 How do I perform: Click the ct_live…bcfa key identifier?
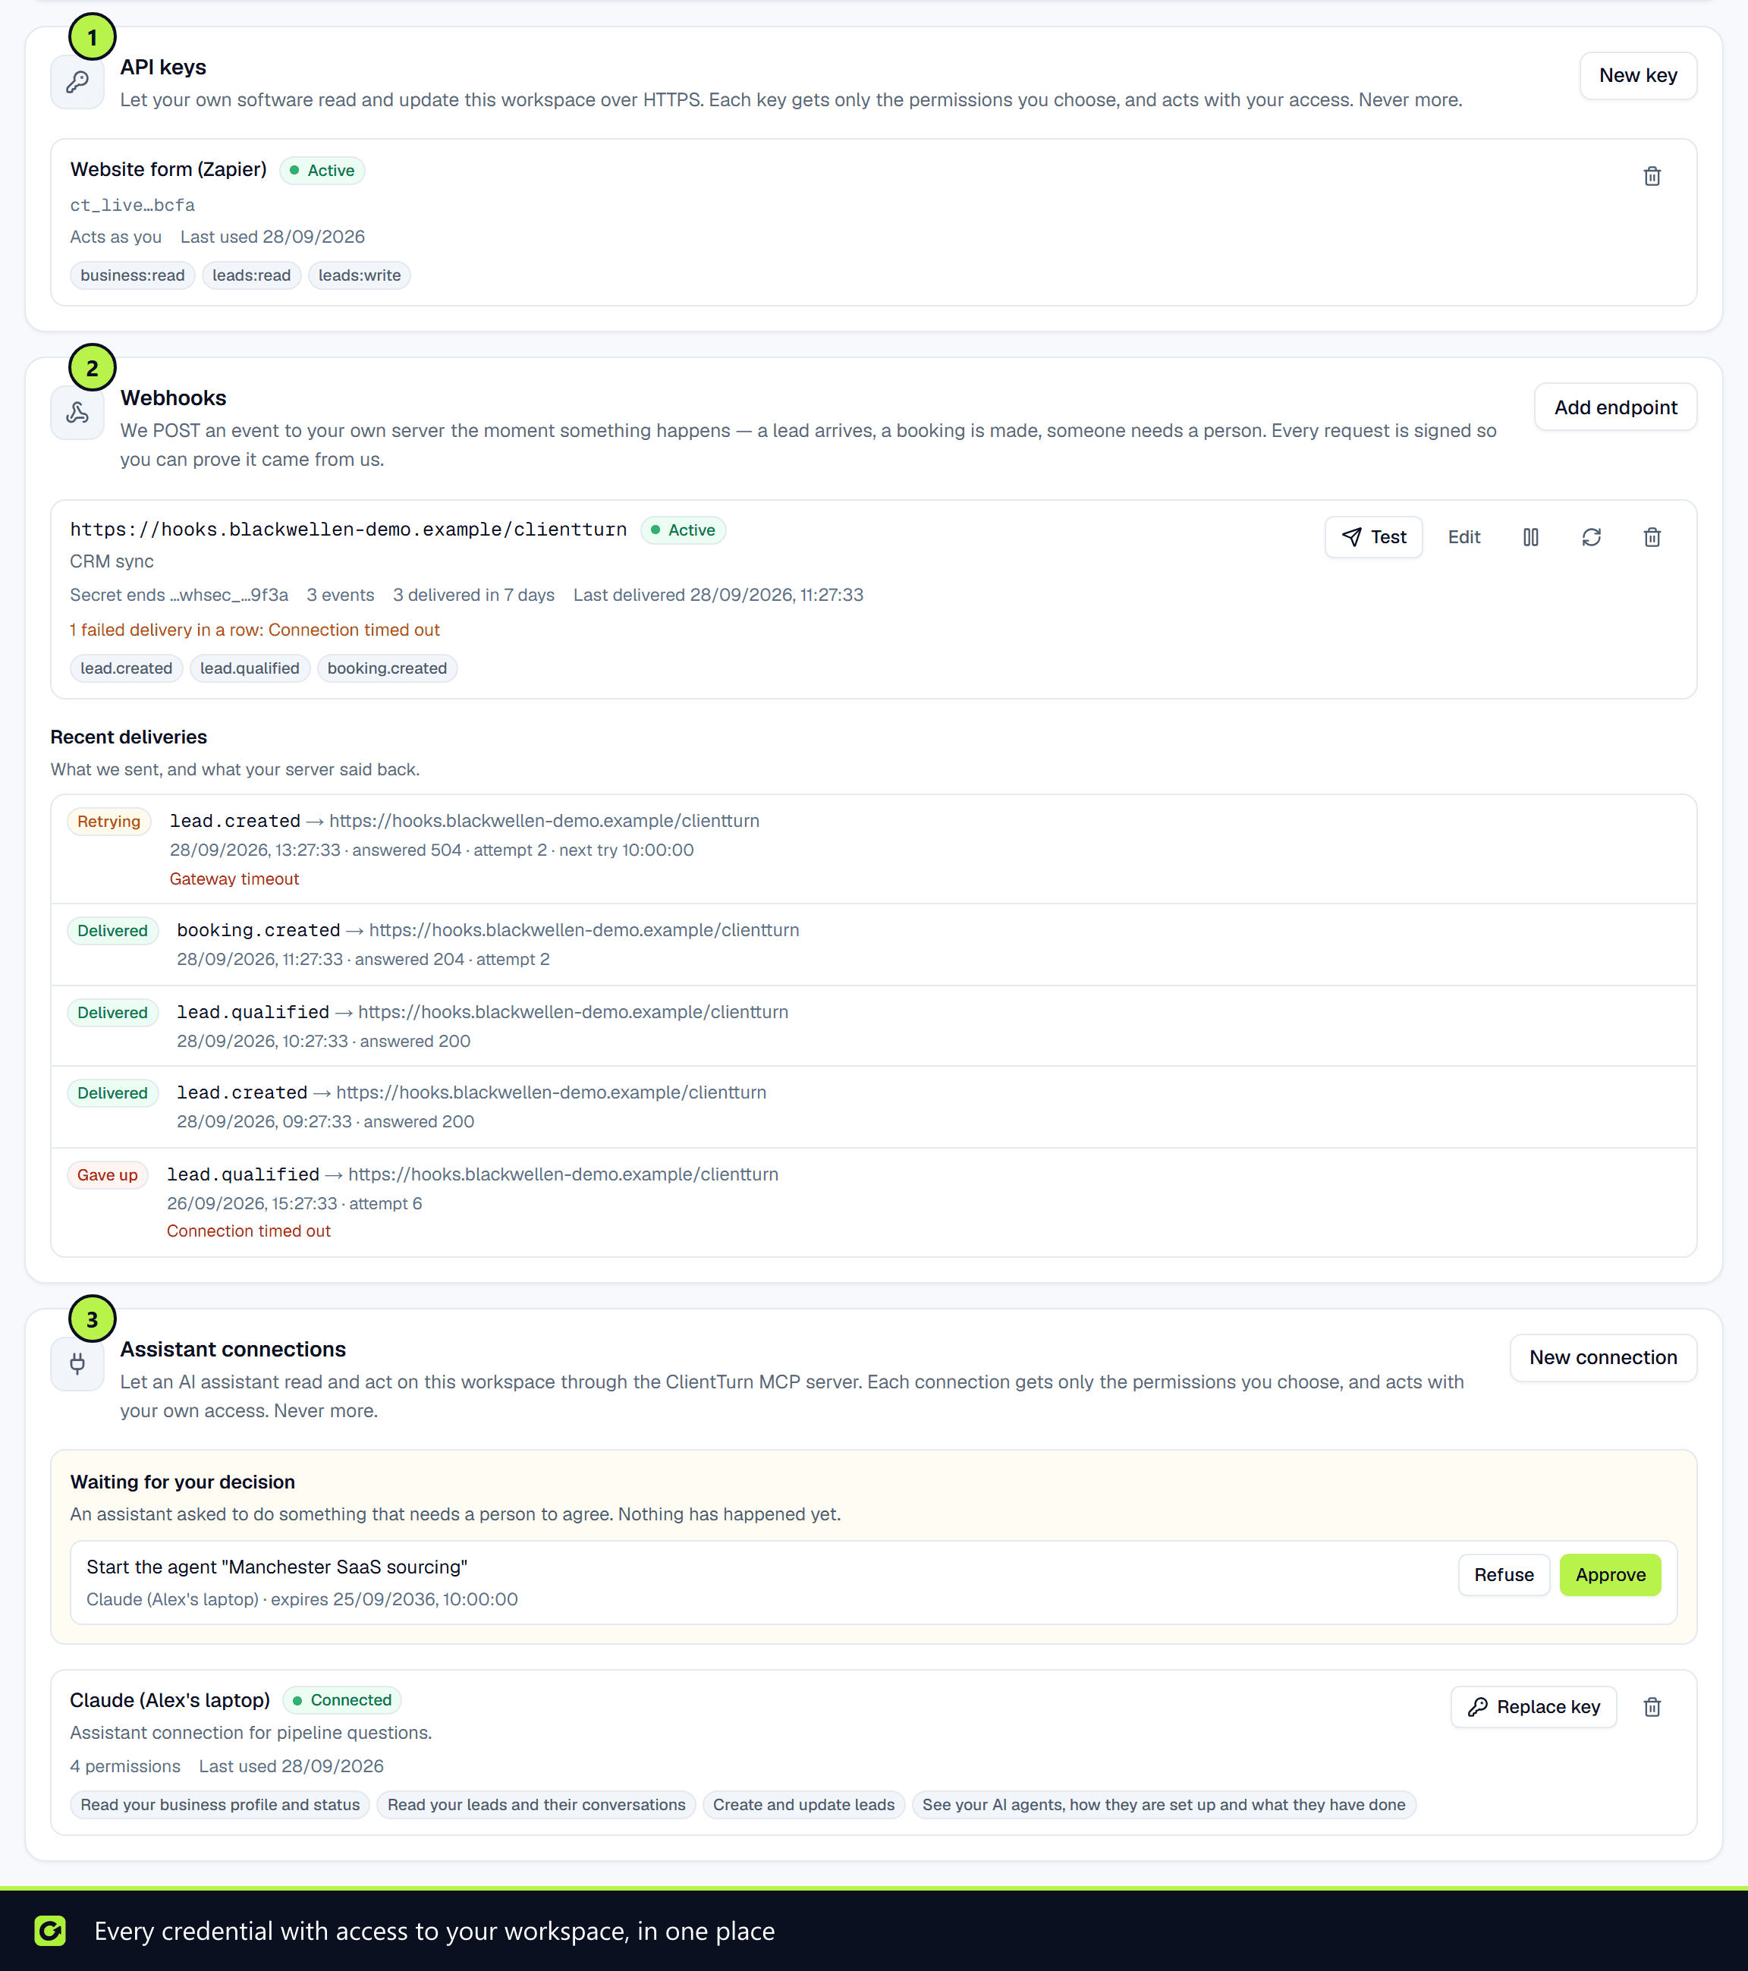tap(132, 204)
